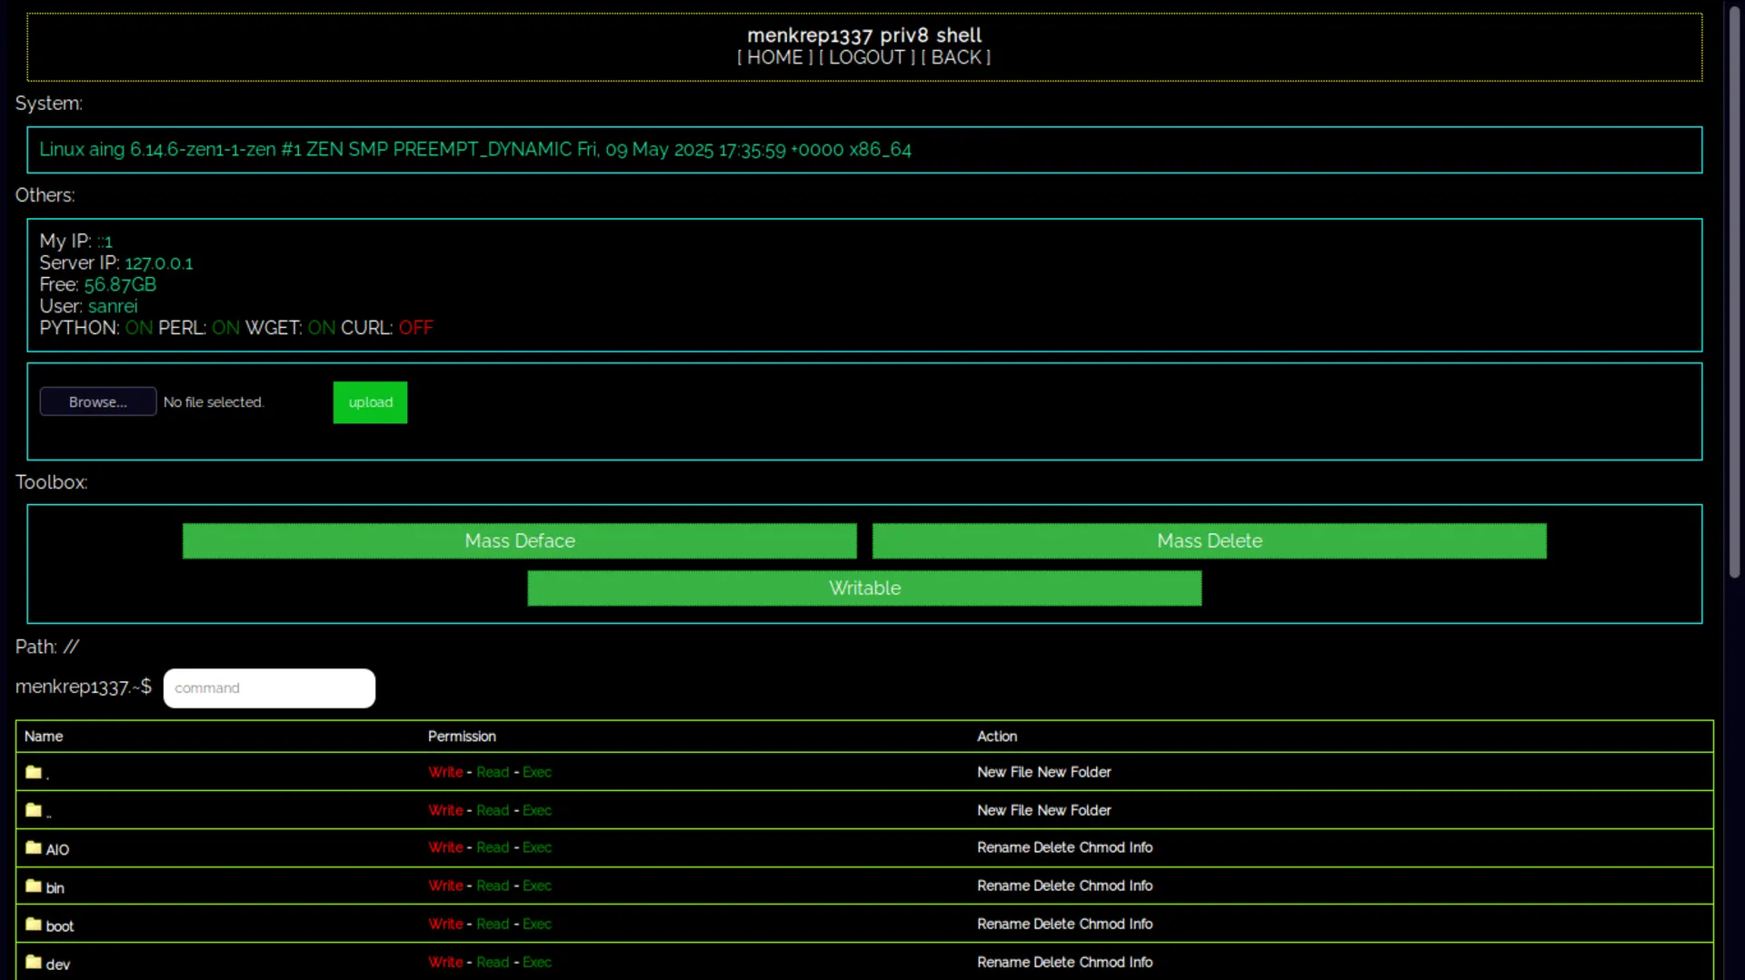Viewport: 1745px width, 980px height.
Task: Click Delete for the bin folder
Action: click(x=1054, y=886)
